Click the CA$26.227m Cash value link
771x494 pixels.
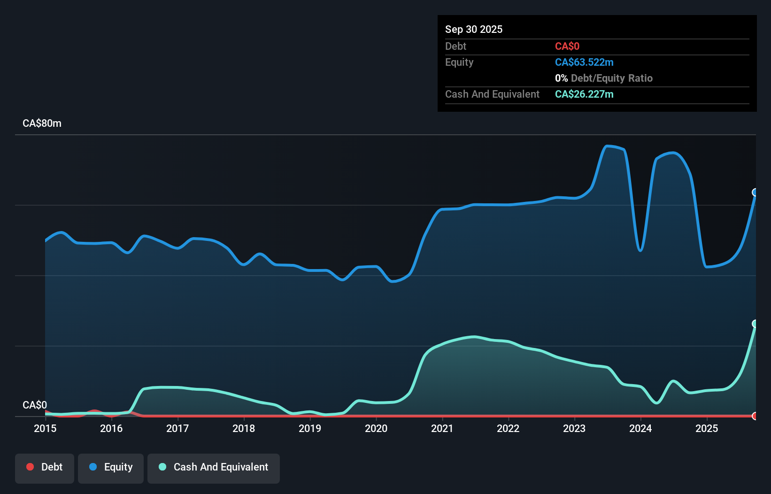584,94
